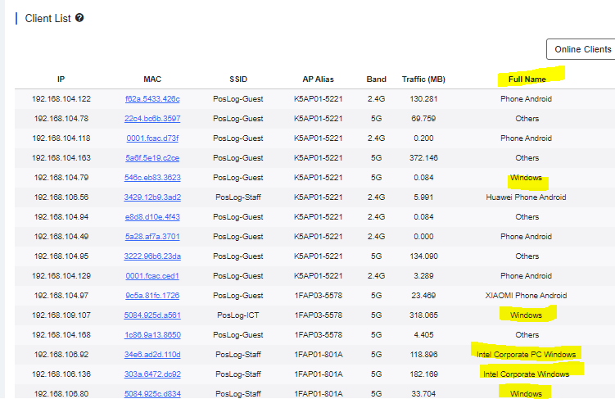
Task: Click PosLog-Staff in 192.168.106.56 row
Action: coord(238,197)
